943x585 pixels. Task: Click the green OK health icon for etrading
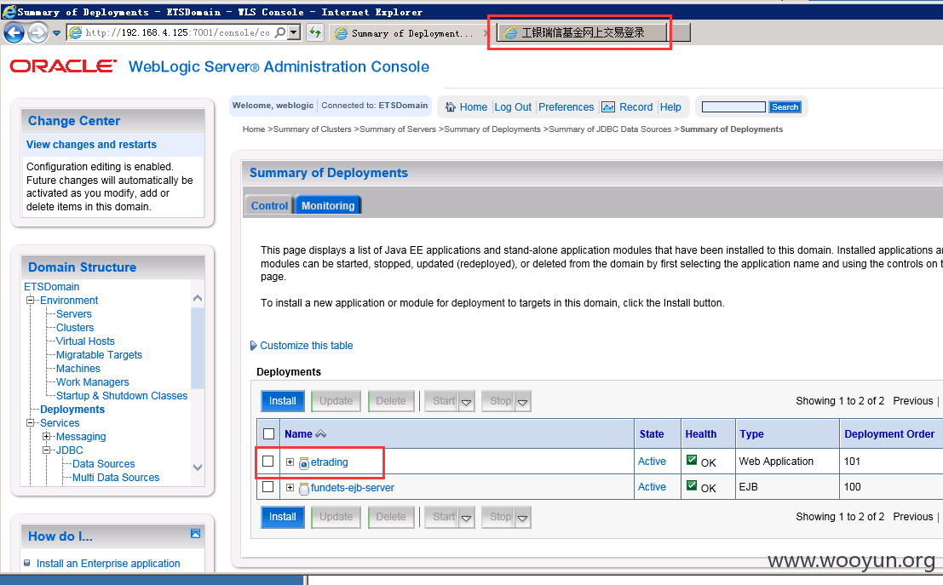[x=692, y=460]
